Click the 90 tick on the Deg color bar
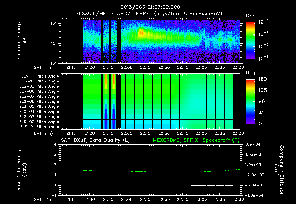The image size is (296, 204). [x=262, y=101]
